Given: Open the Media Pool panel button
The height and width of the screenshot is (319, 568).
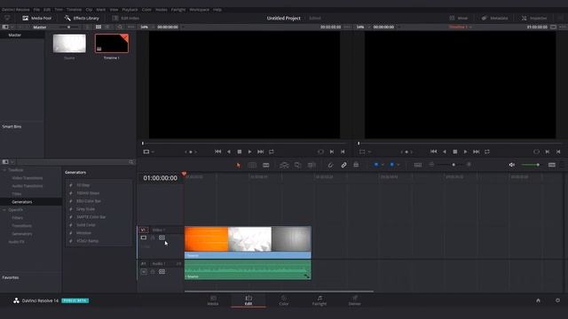Looking at the screenshot, I should (x=36, y=18).
